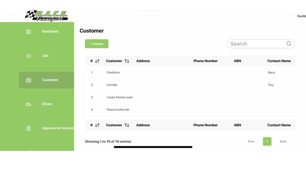This screenshot has width=306, height=172.
Task: Sort by # column in table footer
Action: coord(97,125)
